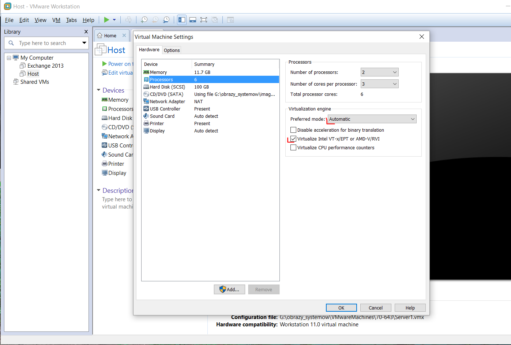Click the Library search field
Image resolution: width=511 pixels, height=345 pixels.
pos(46,43)
